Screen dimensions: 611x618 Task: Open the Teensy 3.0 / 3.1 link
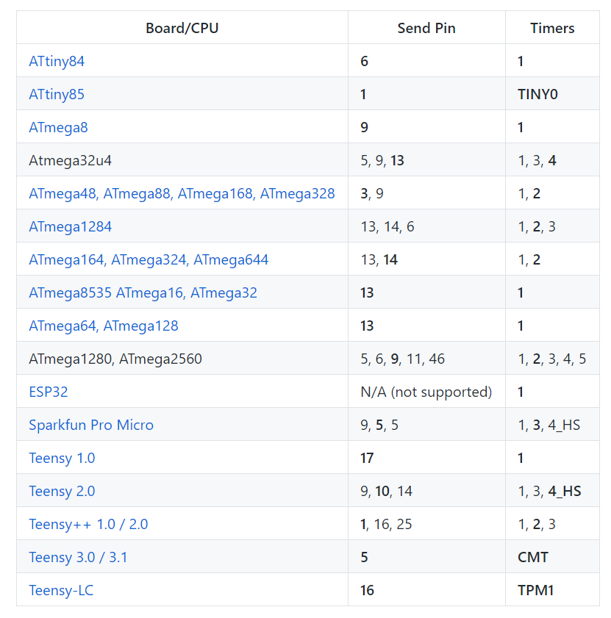coord(78,558)
